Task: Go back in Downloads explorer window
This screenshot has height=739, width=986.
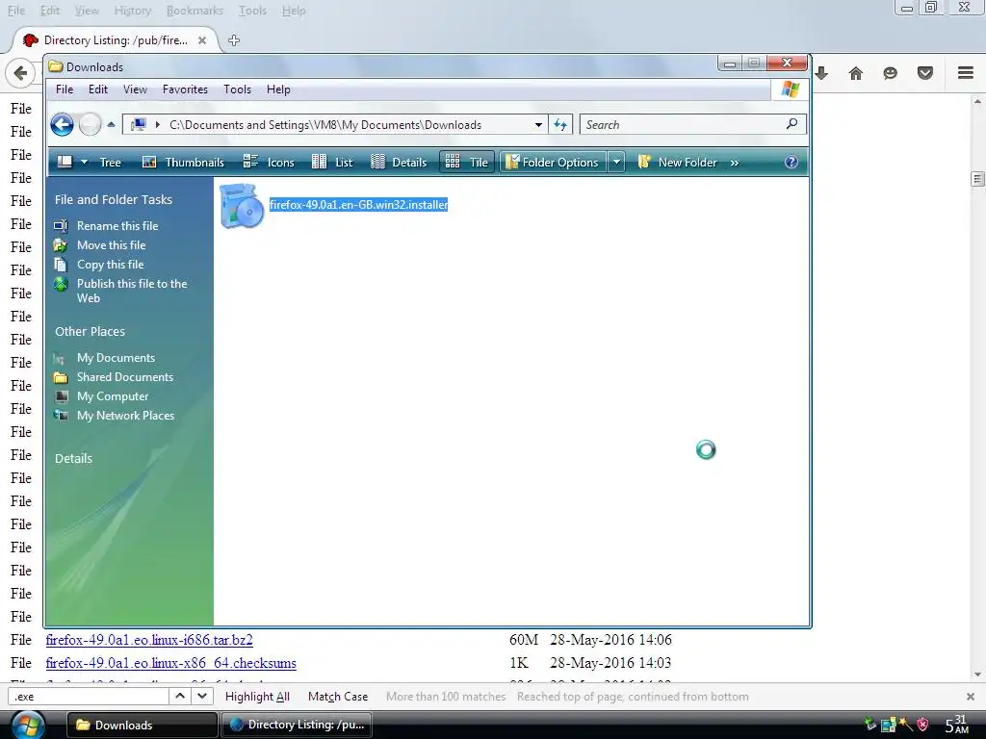Action: pos(62,124)
